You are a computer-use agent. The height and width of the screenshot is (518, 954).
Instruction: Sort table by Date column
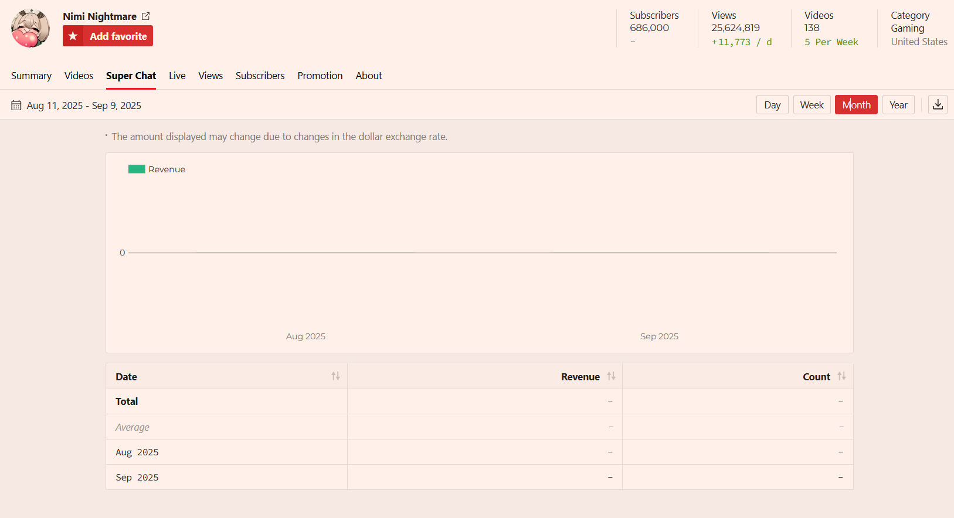click(x=335, y=376)
